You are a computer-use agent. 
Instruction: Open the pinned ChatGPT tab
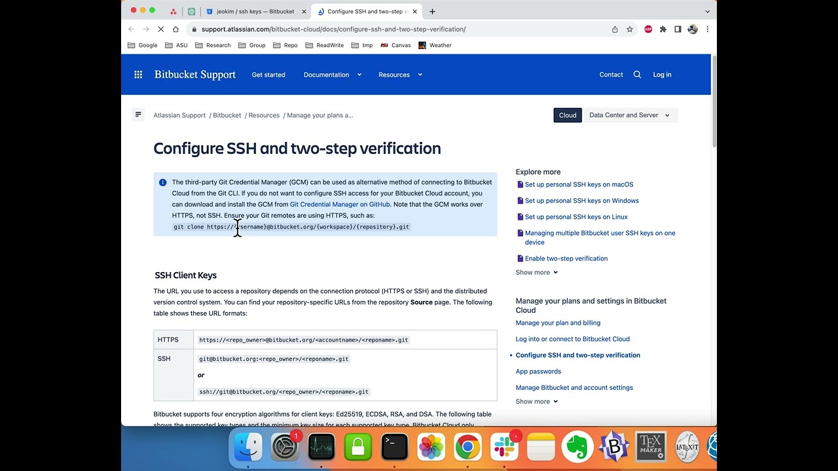191,11
